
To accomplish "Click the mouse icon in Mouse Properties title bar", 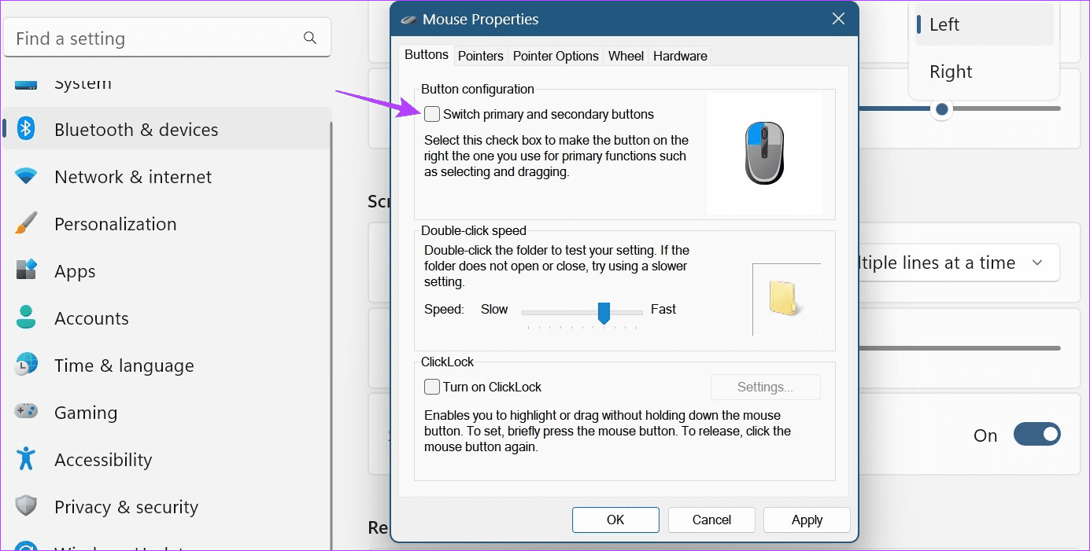I will pyautogui.click(x=409, y=19).
